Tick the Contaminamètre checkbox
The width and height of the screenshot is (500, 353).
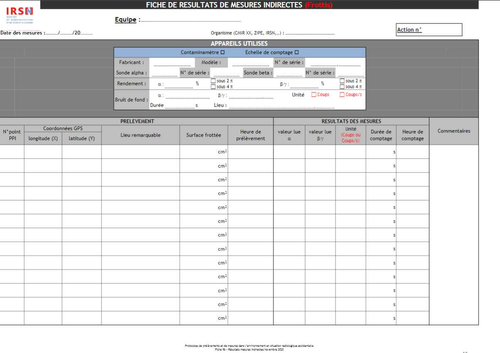click(222, 52)
